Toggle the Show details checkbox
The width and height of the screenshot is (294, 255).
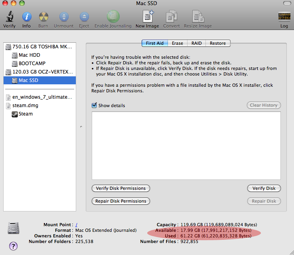94,106
